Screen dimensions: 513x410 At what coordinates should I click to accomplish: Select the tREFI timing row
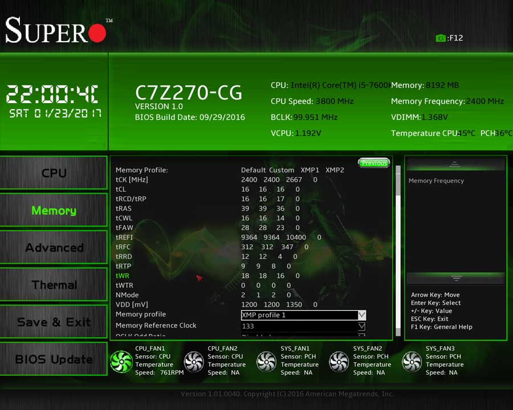tap(218, 237)
